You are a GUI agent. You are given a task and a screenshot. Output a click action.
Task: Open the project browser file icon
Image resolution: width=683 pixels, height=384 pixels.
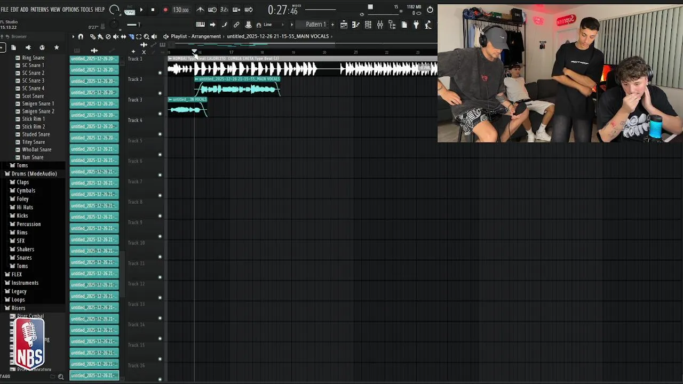pyautogui.click(x=404, y=25)
